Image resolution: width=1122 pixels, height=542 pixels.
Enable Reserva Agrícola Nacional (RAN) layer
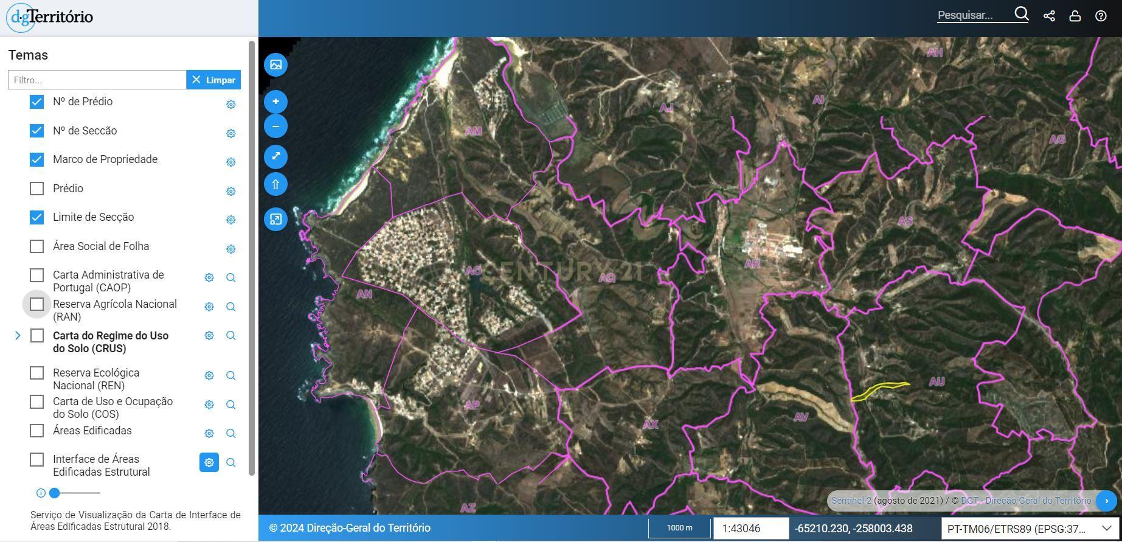[37, 304]
